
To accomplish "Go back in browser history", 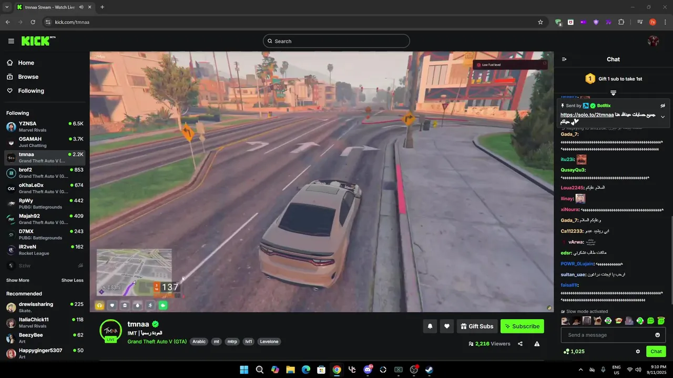I will click(8, 22).
